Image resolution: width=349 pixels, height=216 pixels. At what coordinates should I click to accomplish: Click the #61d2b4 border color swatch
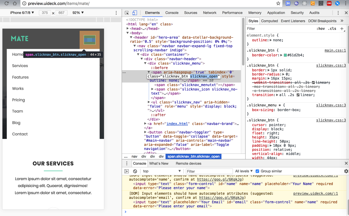285,55
